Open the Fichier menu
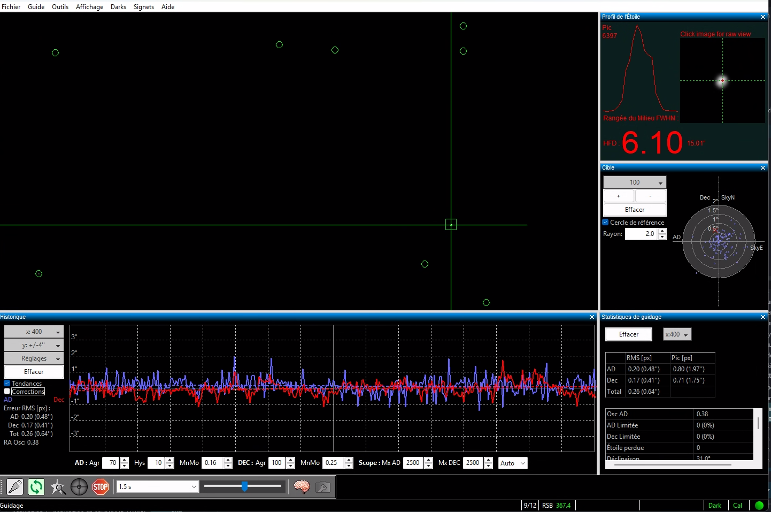Viewport: 771px width, 512px height. 11,7
